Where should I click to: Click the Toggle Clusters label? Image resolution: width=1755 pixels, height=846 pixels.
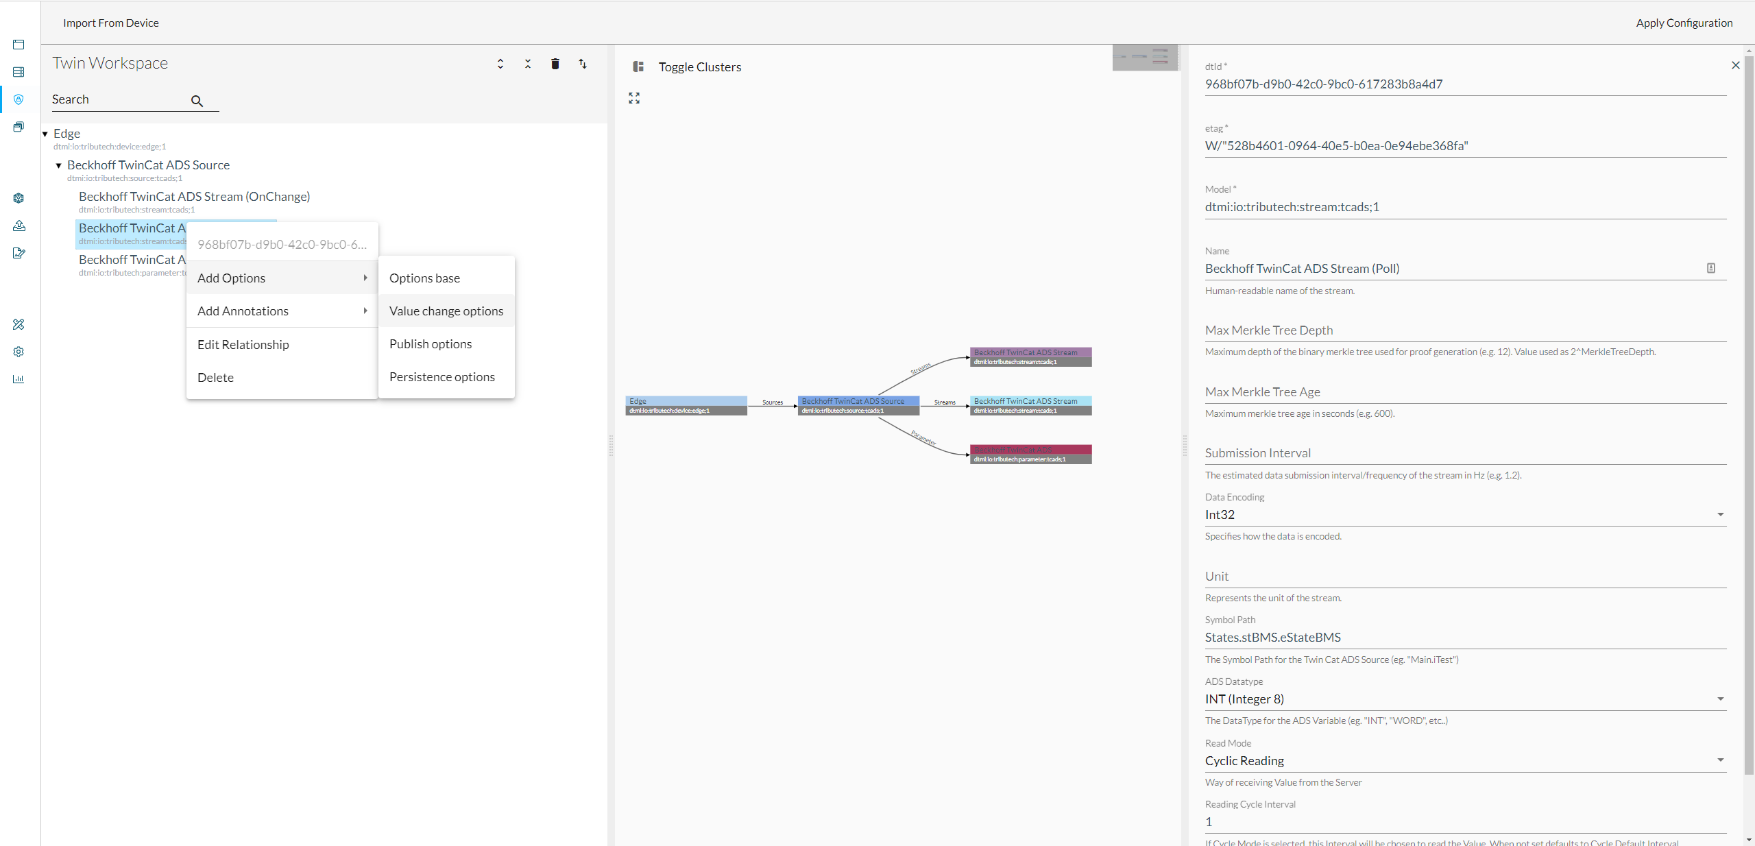[700, 67]
